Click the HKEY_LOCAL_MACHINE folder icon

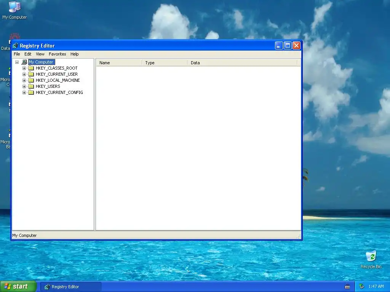pyautogui.click(x=31, y=80)
